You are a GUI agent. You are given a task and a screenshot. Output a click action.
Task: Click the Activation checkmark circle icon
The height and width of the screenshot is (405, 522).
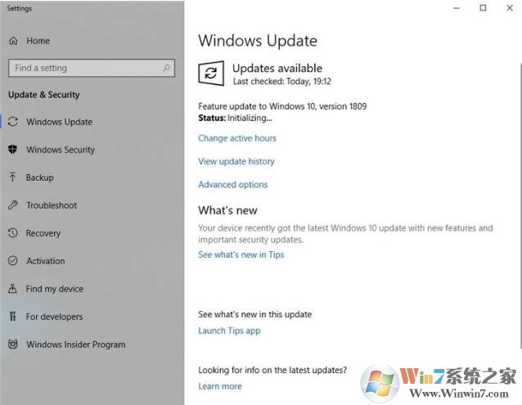point(12,260)
